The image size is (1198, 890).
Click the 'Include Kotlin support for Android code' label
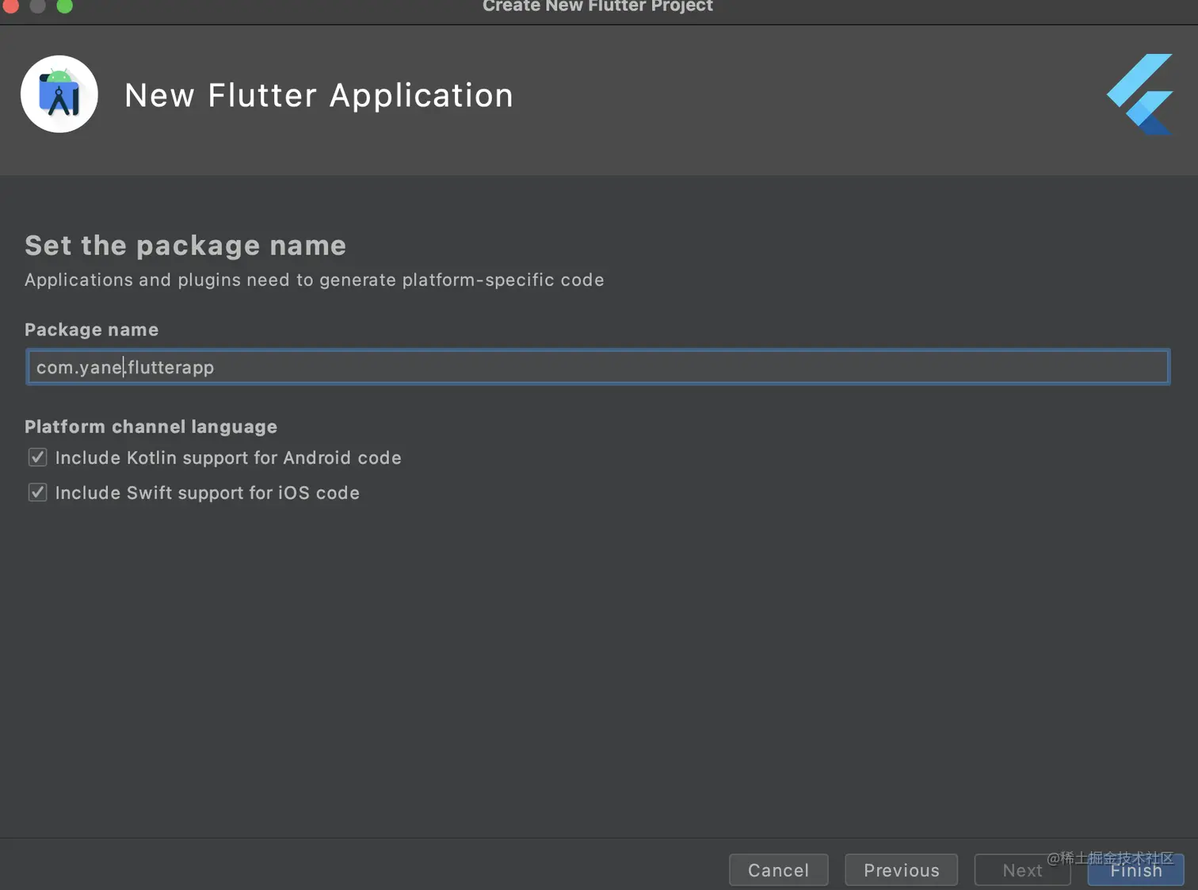pyautogui.click(x=228, y=458)
